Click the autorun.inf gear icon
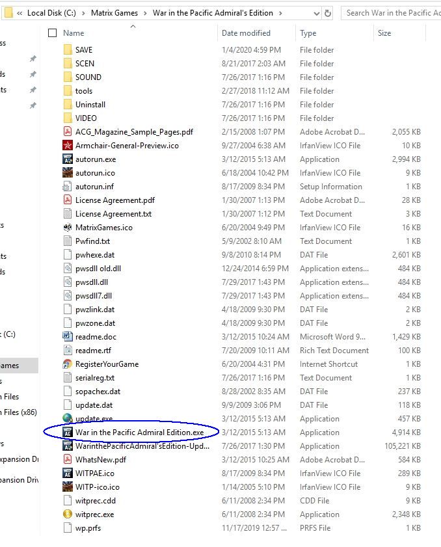This screenshot has height=547, width=441. (x=68, y=186)
